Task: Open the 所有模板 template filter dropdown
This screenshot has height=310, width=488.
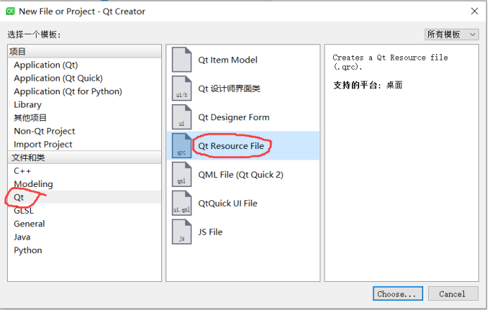Action: click(x=451, y=34)
